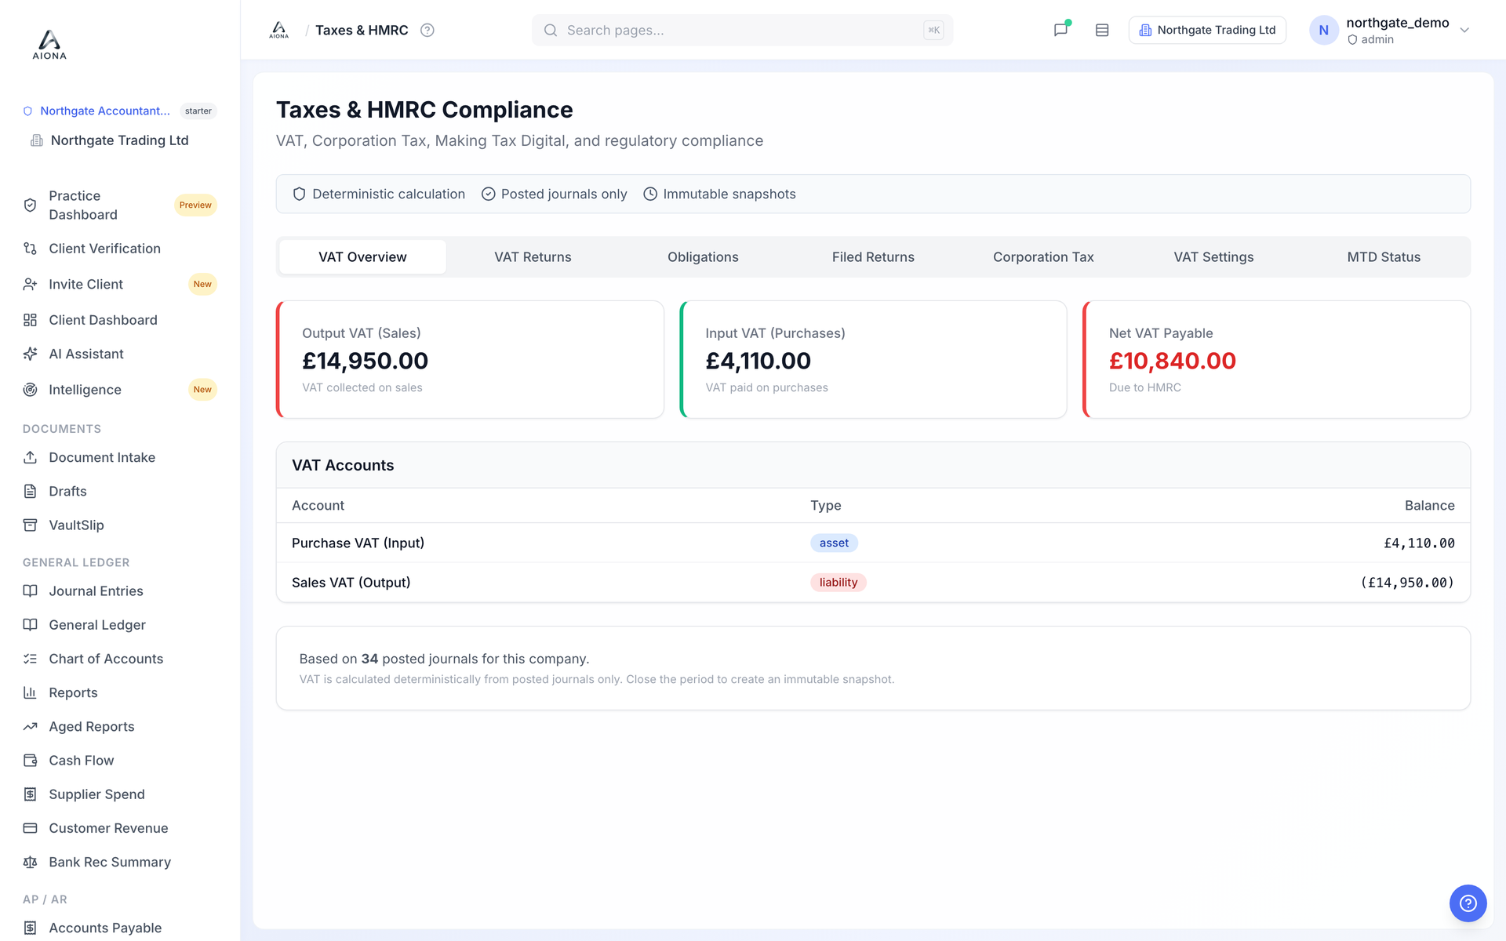This screenshot has width=1506, height=941.
Task: Click the Output VAT £14,950.00 amount
Action: tap(366, 361)
